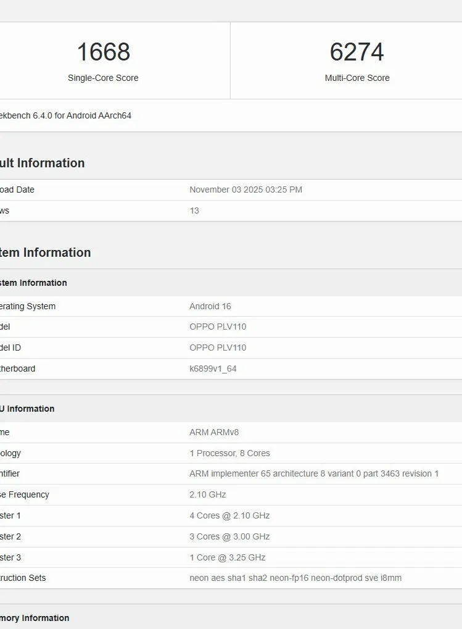Screen dimensions: 462x629
Task: Click the views count 13
Action: tap(194, 210)
